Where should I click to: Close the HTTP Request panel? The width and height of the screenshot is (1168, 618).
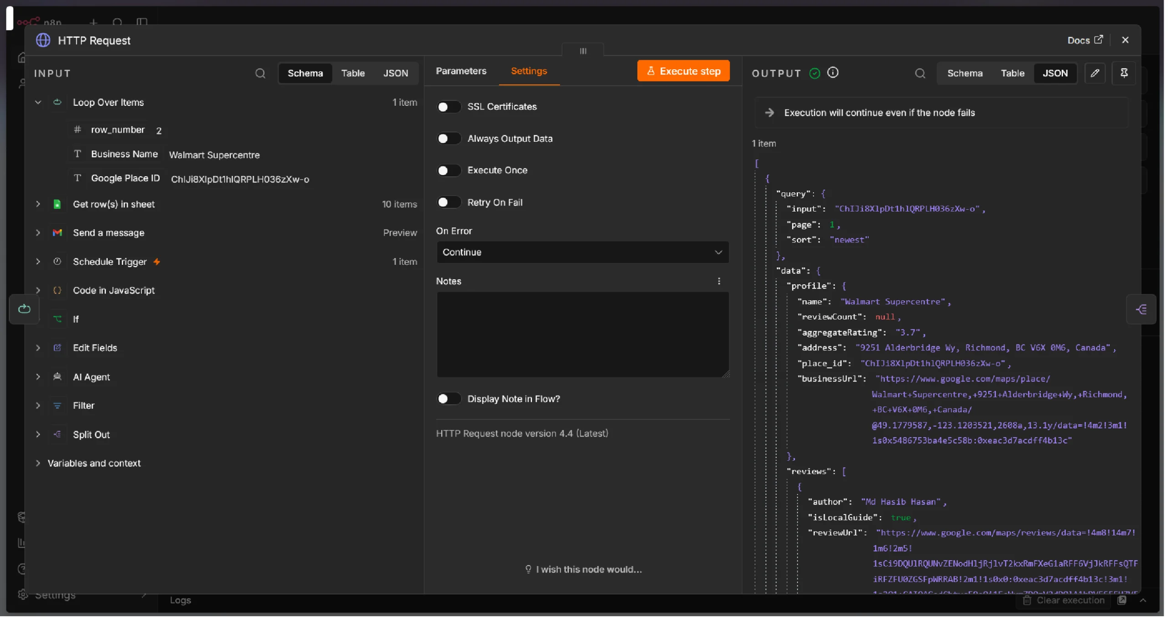pyautogui.click(x=1125, y=40)
